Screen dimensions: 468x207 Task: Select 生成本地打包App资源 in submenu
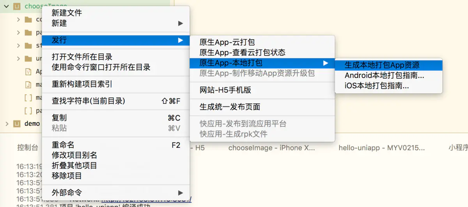tap(388, 65)
